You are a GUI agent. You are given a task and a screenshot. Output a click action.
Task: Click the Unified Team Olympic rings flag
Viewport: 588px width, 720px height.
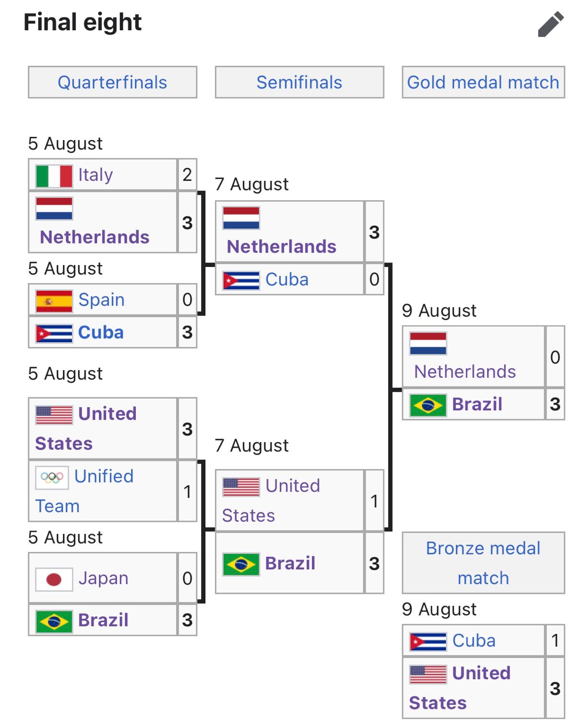coord(52,478)
